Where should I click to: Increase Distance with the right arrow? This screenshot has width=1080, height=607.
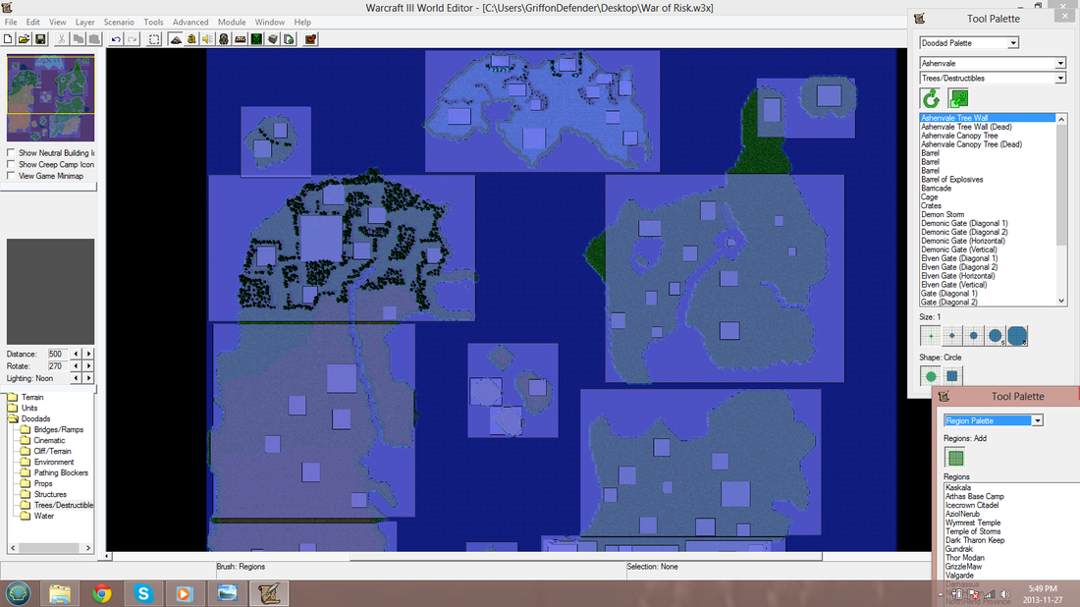tap(88, 355)
